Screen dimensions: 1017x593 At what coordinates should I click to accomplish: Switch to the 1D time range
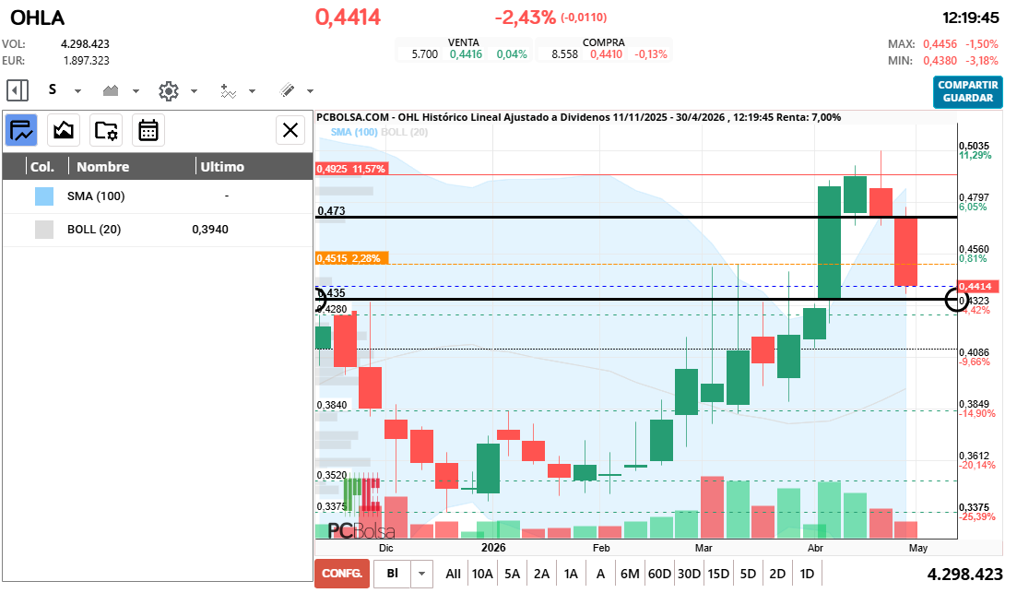click(x=807, y=574)
